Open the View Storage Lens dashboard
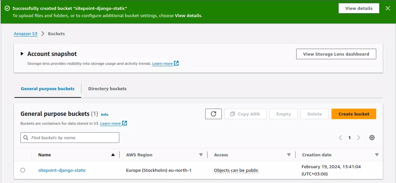This screenshot has width=396, height=183. click(336, 54)
